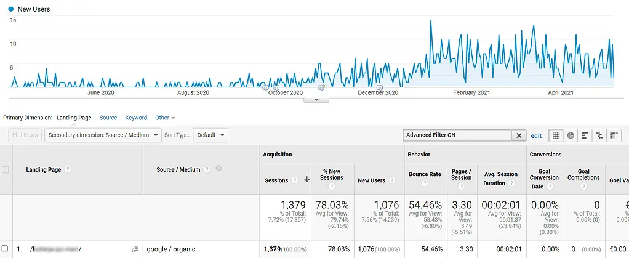629x258 pixels.
Task: Open help for Source / Medium column
Action: (x=207, y=170)
